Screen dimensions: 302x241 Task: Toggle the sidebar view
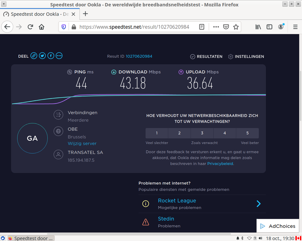tap(269, 27)
